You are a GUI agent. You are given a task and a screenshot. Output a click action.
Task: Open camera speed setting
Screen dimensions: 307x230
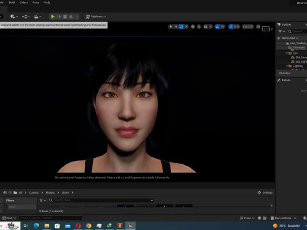[x=248, y=27]
